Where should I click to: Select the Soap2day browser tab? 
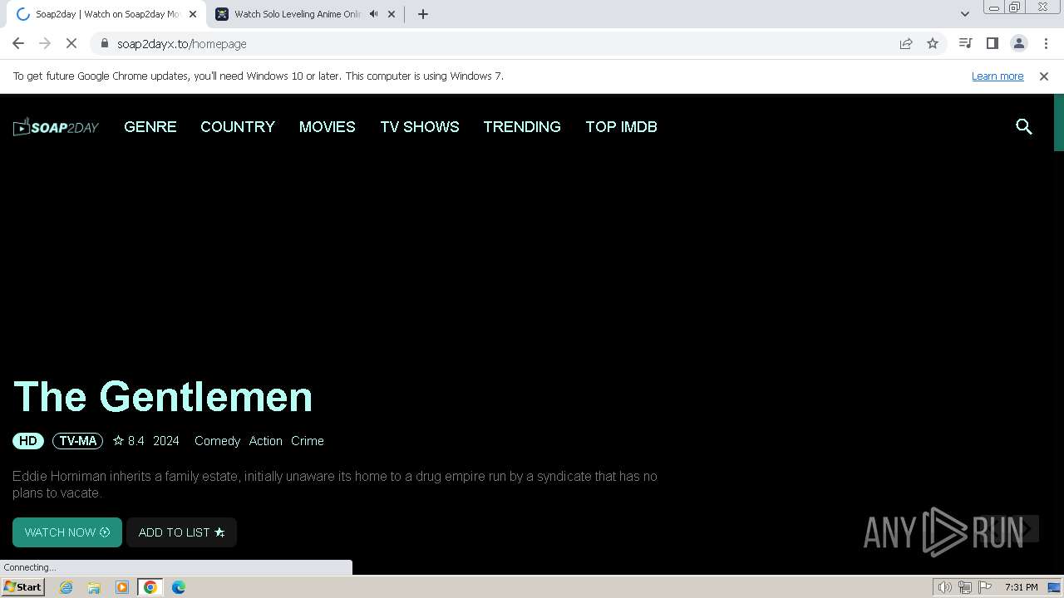point(106,14)
